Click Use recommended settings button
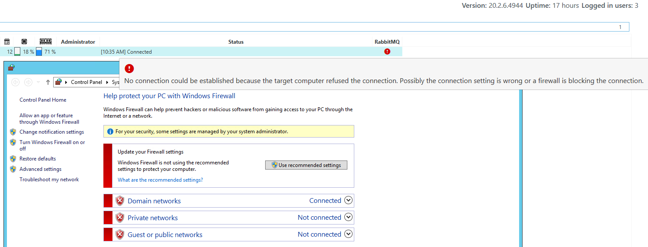The height and width of the screenshot is (247, 648). pos(306,165)
